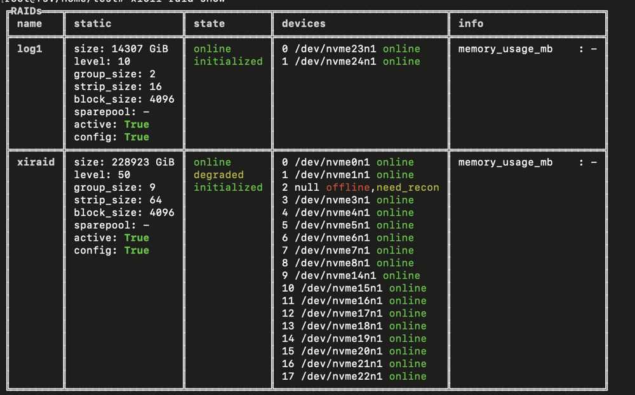Click the 'static' column header
The width and height of the screenshot is (635, 395).
tap(92, 23)
